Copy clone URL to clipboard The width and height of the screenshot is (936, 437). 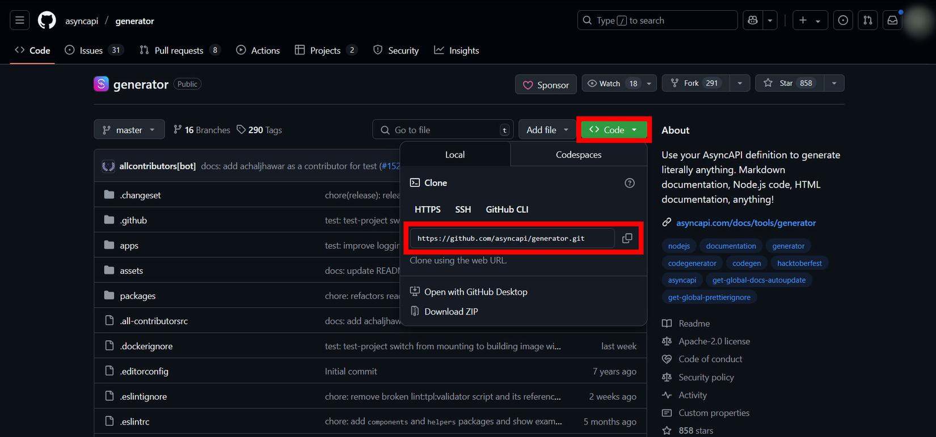click(x=627, y=239)
